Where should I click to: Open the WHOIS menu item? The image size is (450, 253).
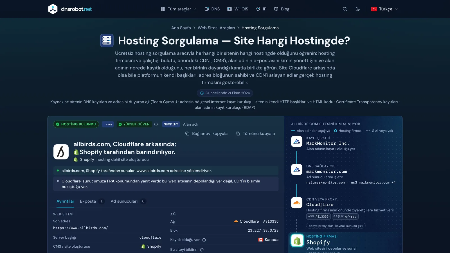[x=238, y=9]
